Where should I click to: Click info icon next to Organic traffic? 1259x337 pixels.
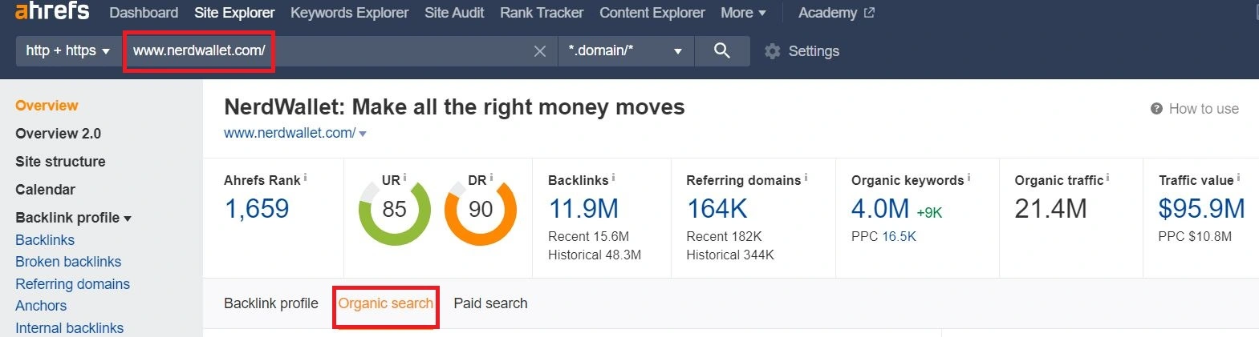coord(1108,178)
